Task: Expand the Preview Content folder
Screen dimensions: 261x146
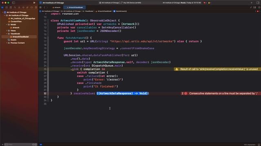Action: pyautogui.click(x=7, y=43)
